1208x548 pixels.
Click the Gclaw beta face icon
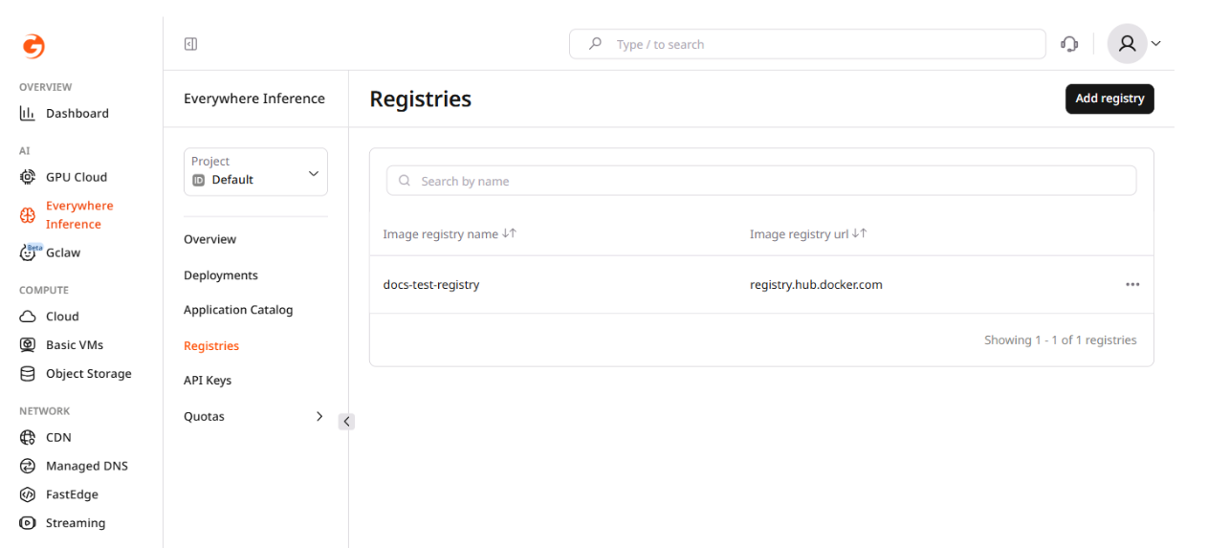(28, 252)
